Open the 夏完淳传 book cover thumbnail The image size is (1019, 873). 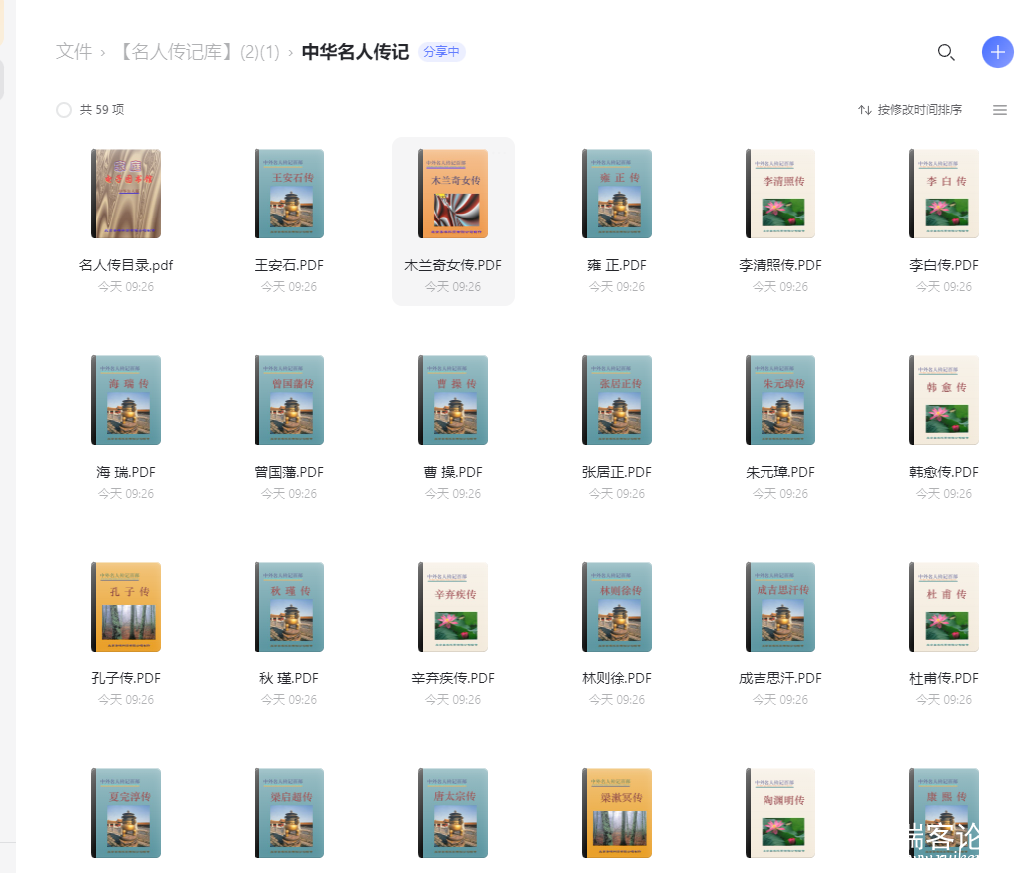point(126,813)
